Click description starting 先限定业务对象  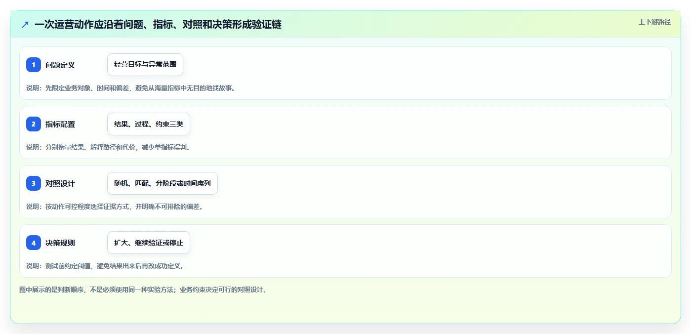pos(131,88)
